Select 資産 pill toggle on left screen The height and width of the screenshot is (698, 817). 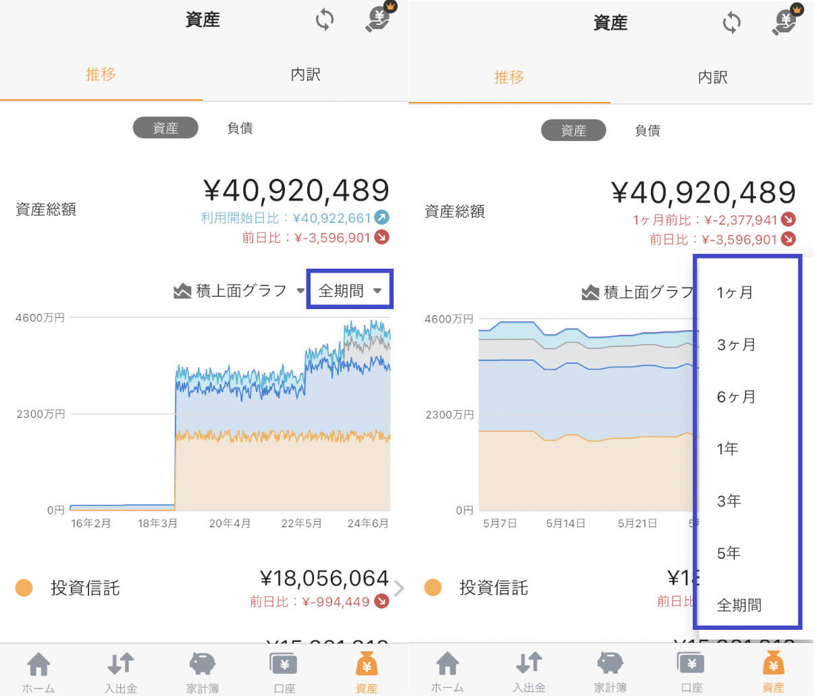[165, 128]
